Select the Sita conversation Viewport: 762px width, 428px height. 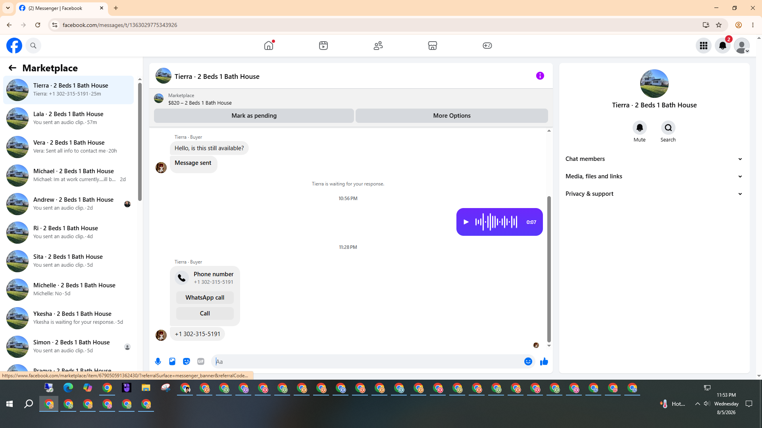(69, 261)
